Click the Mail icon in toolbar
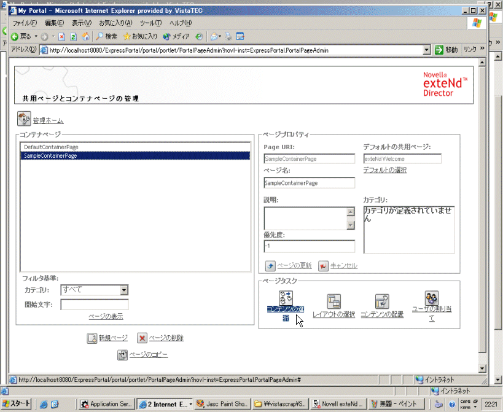Screen dimensions: 503x412 coord(214,37)
